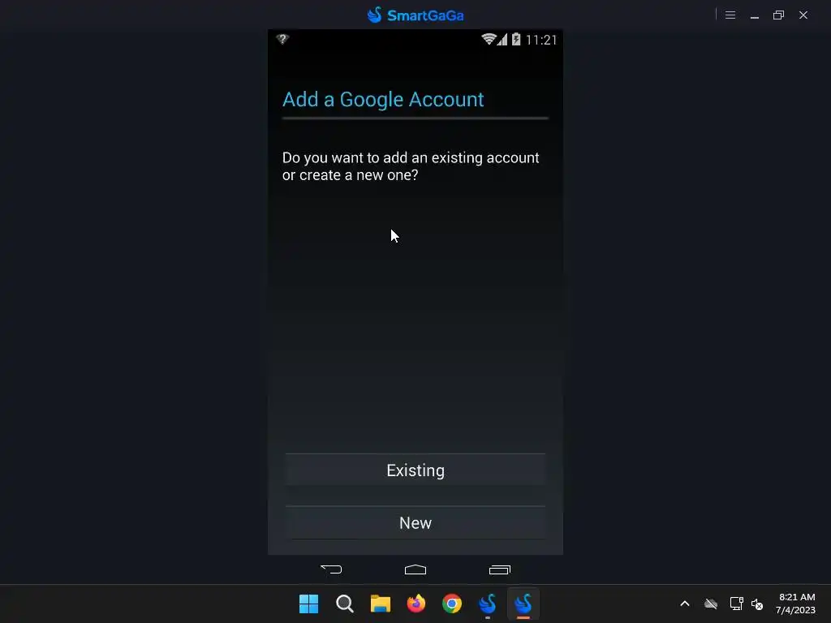Viewport: 831px width, 623px height.
Task: Click the Add a Google Account heading
Action: [x=383, y=99]
